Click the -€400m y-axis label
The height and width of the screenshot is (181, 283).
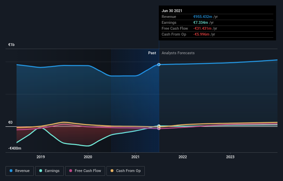tap(14, 148)
